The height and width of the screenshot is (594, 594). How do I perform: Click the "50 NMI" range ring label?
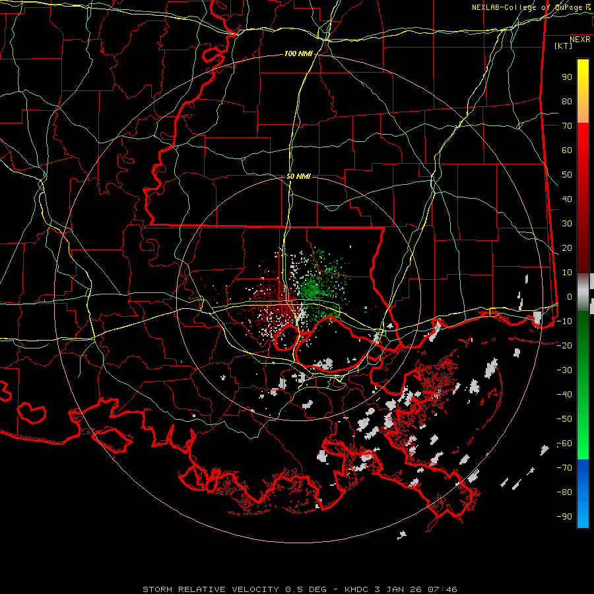pyautogui.click(x=298, y=176)
